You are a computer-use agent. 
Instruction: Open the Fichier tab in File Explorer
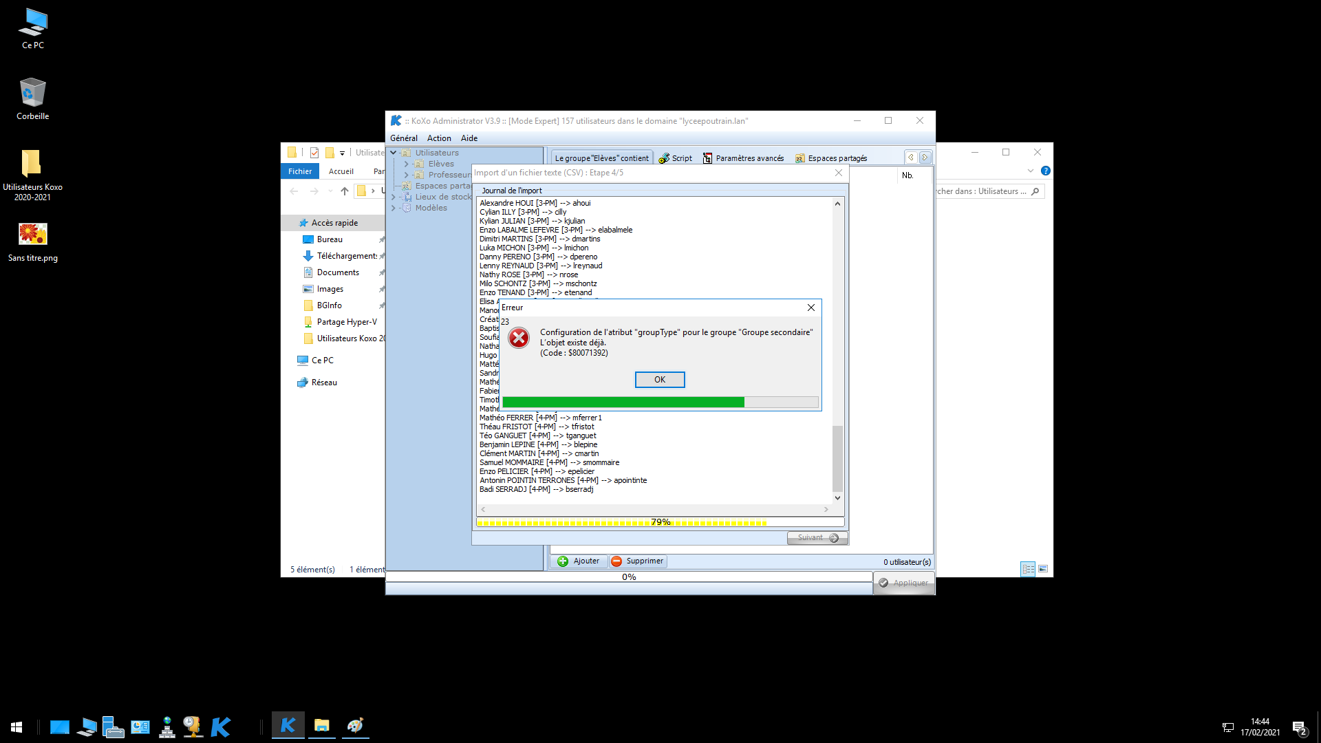click(x=300, y=171)
